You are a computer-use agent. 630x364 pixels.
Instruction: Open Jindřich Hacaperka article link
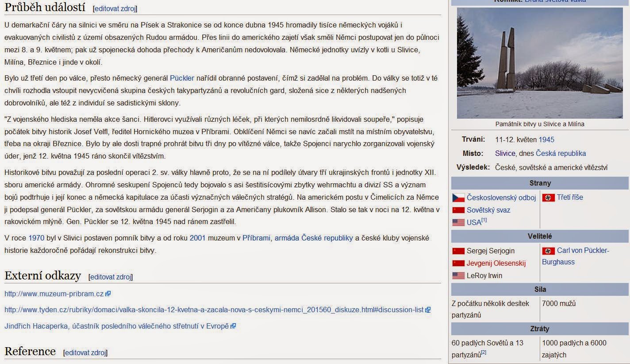click(117, 326)
